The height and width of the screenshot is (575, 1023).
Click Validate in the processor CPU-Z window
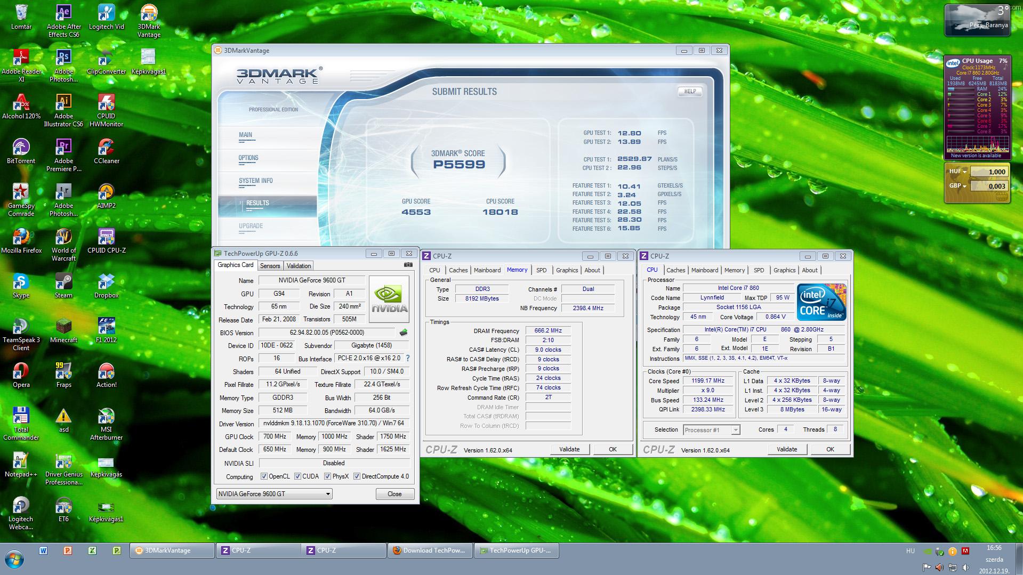[x=787, y=449]
